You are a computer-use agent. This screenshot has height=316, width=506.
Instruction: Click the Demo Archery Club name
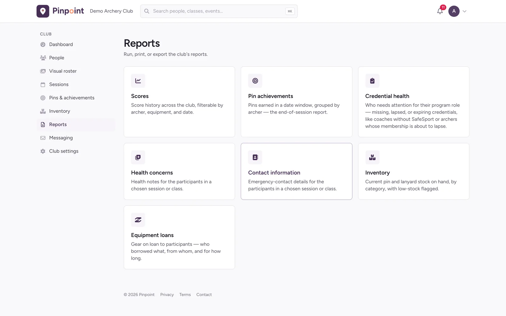[x=111, y=11]
